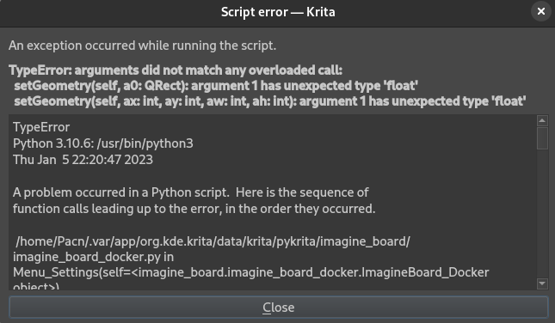The image size is (555, 323).
Task: Click the 'Python 3.10.6: /usr/bin/python3' line
Action: coord(103,143)
